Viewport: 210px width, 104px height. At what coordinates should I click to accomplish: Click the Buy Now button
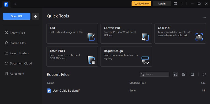tap(141, 4)
